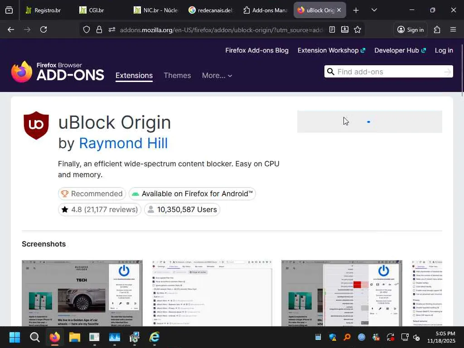Click the uBlock Origin shield logo

point(36,126)
